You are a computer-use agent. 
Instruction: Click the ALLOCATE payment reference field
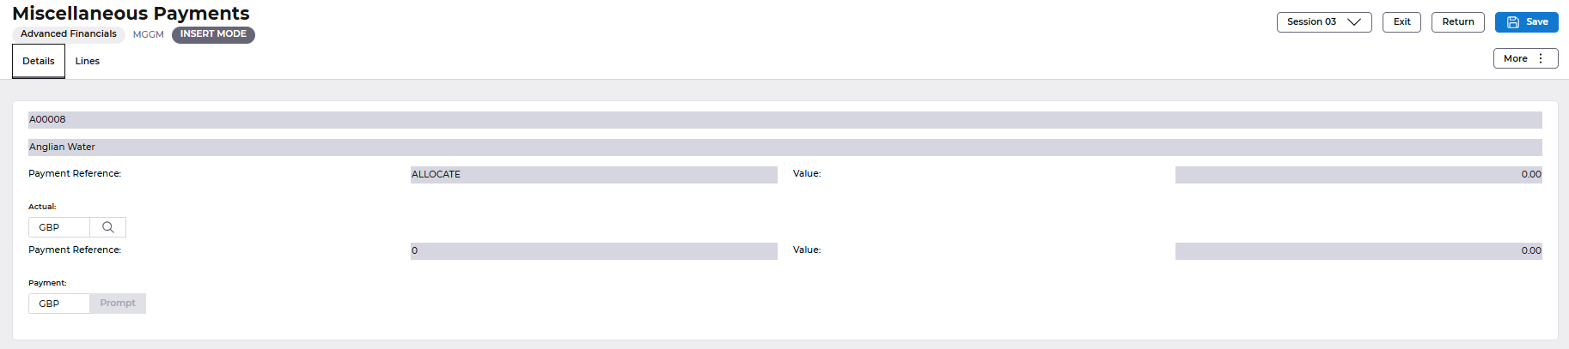point(594,175)
